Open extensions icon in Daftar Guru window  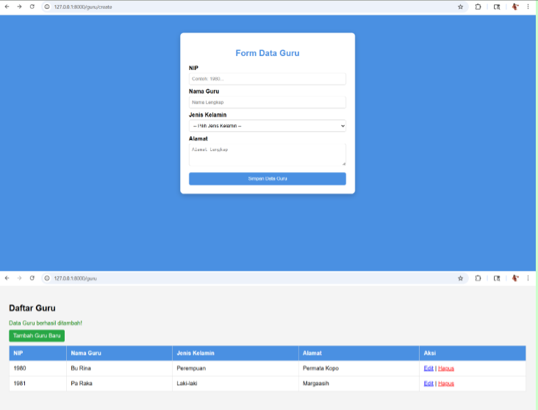tap(478, 278)
